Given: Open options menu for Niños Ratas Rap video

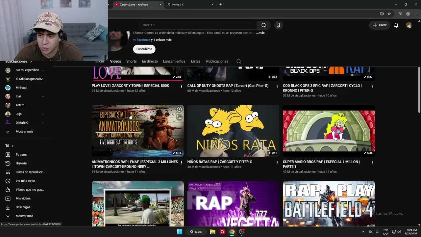Looking at the screenshot, I should (277, 163).
